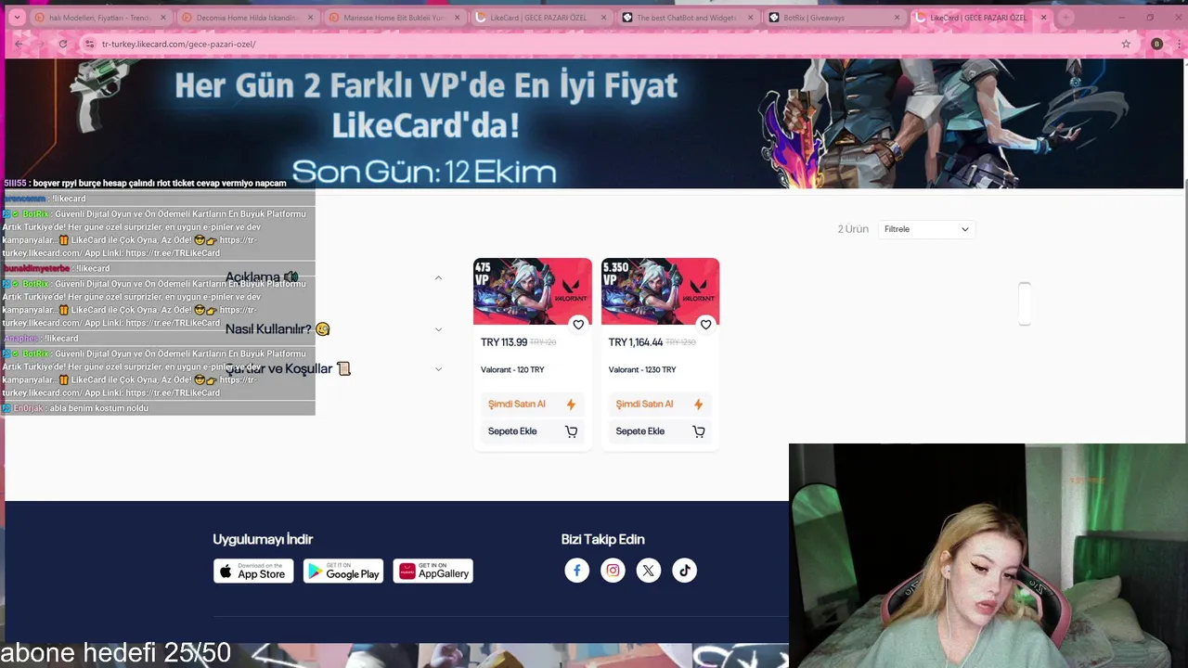
Task: Click Sepete Ekle for Valorant - 1230 TRY
Action: point(660,431)
